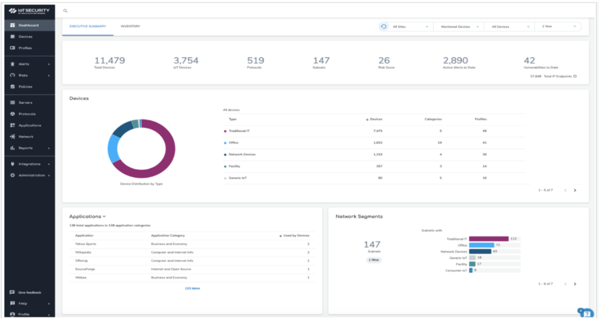
Task: Click the search magnifier icon
Action: [65, 10]
